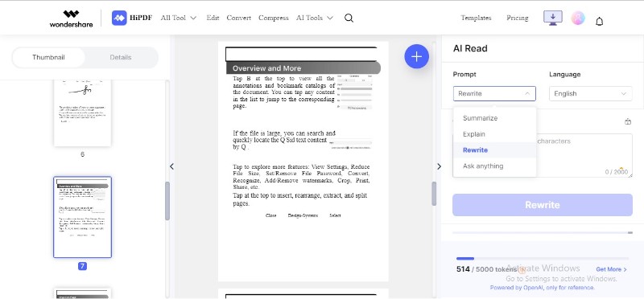Select the page 7 thumbnail
Screen dimensions: 644x299
pyautogui.click(x=83, y=217)
